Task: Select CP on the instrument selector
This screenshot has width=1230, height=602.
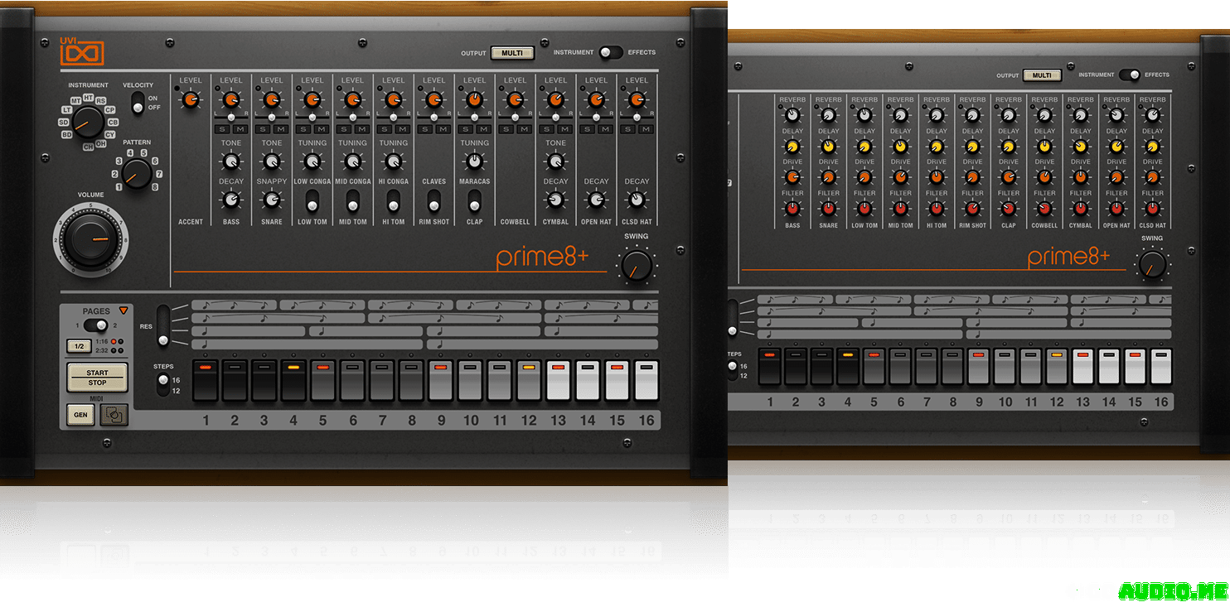Action: (x=110, y=109)
